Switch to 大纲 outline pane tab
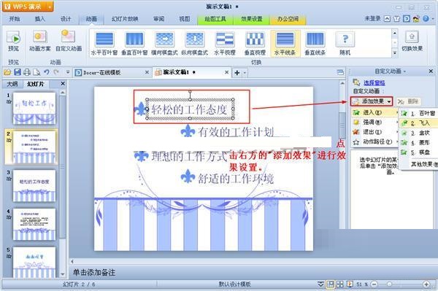 click(x=12, y=84)
